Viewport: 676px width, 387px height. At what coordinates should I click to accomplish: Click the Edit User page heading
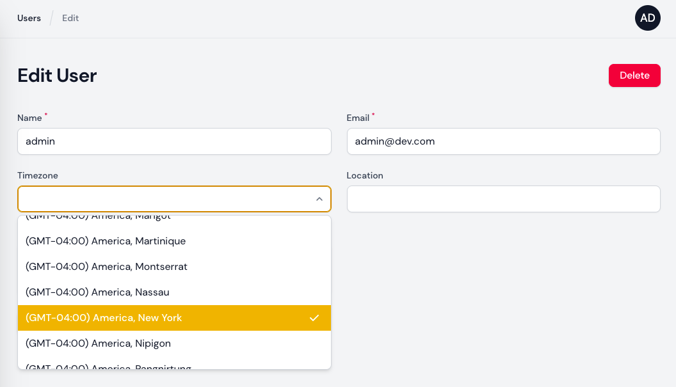point(57,75)
